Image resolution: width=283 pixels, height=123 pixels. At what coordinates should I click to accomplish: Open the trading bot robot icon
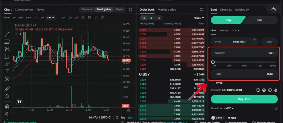tap(274, 9)
